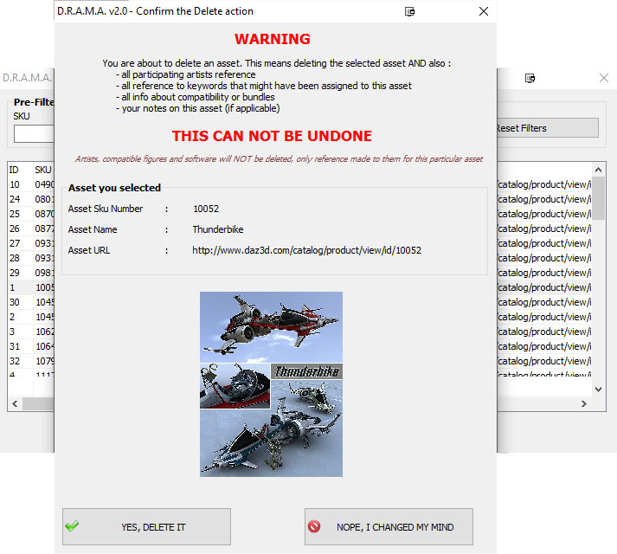This screenshot has height=554, width=617.
Task: Close the background D.R.A.M.A. window
Action: click(x=604, y=78)
